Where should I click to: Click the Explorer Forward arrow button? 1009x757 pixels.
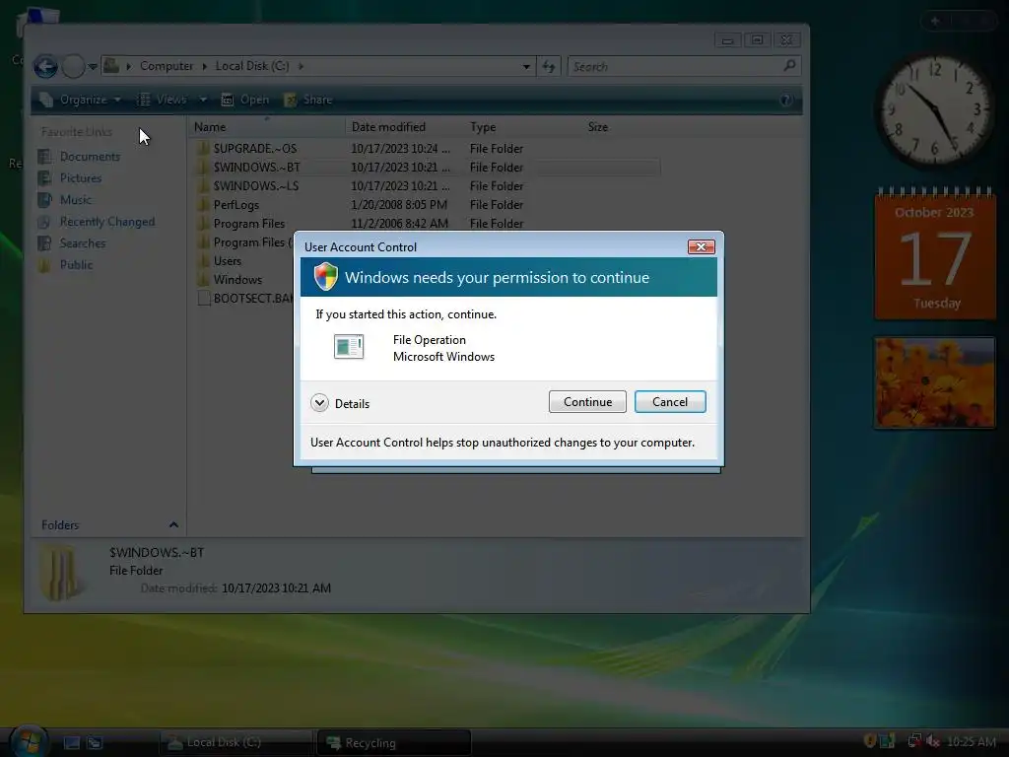[73, 66]
